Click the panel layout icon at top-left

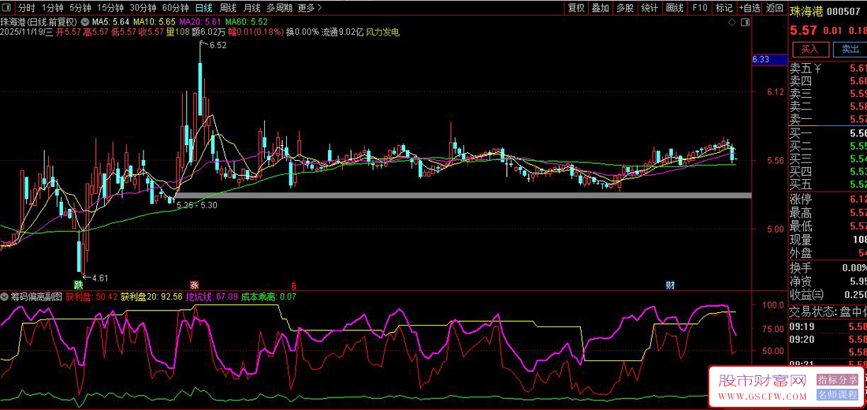click(x=8, y=8)
